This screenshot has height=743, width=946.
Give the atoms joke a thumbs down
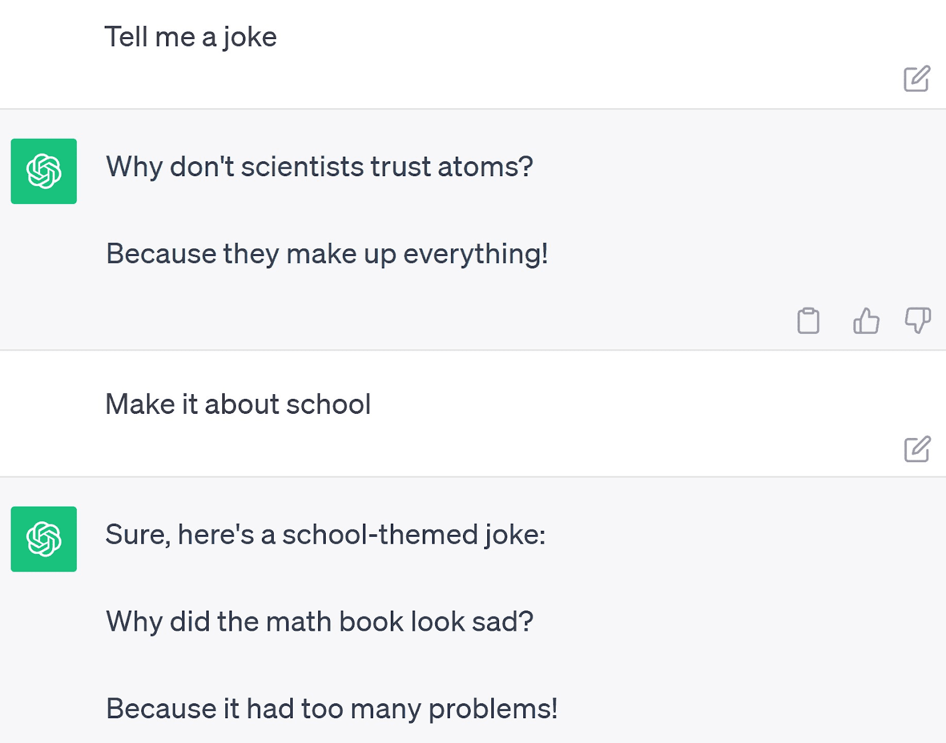(x=918, y=320)
